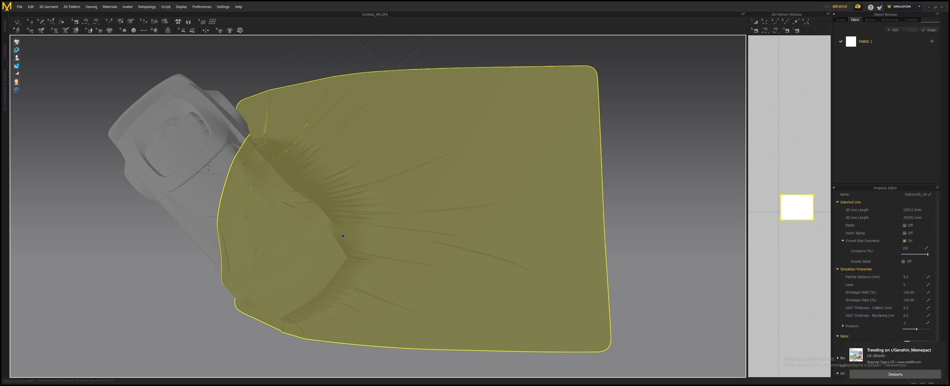Click the Simulate down-arrow toolbar icon
This screenshot has height=386, width=950.
pos(17,22)
